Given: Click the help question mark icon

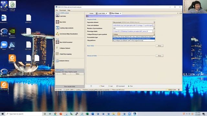Looking at the screenshot, I should 91,86.
